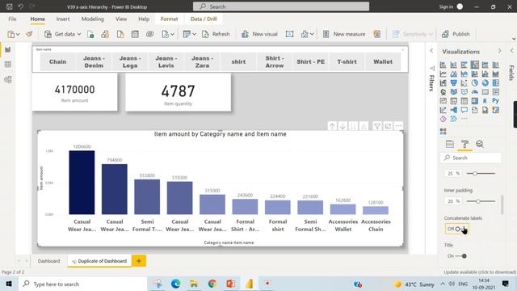Toggle Concatenate labels switch
This screenshot has height=291, width=517.
tap(457, 229)
